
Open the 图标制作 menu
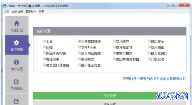click(31, 12)
